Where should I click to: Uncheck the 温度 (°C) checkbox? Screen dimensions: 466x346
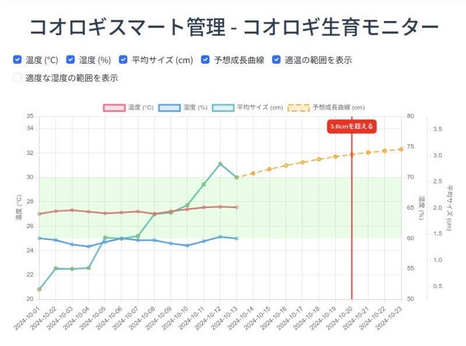coord(18,60)
